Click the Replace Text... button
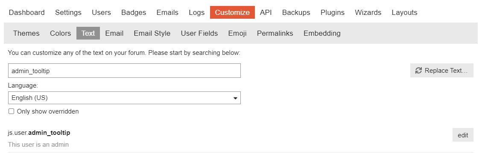Screen dimensions: 482x165 click(442, 71)
